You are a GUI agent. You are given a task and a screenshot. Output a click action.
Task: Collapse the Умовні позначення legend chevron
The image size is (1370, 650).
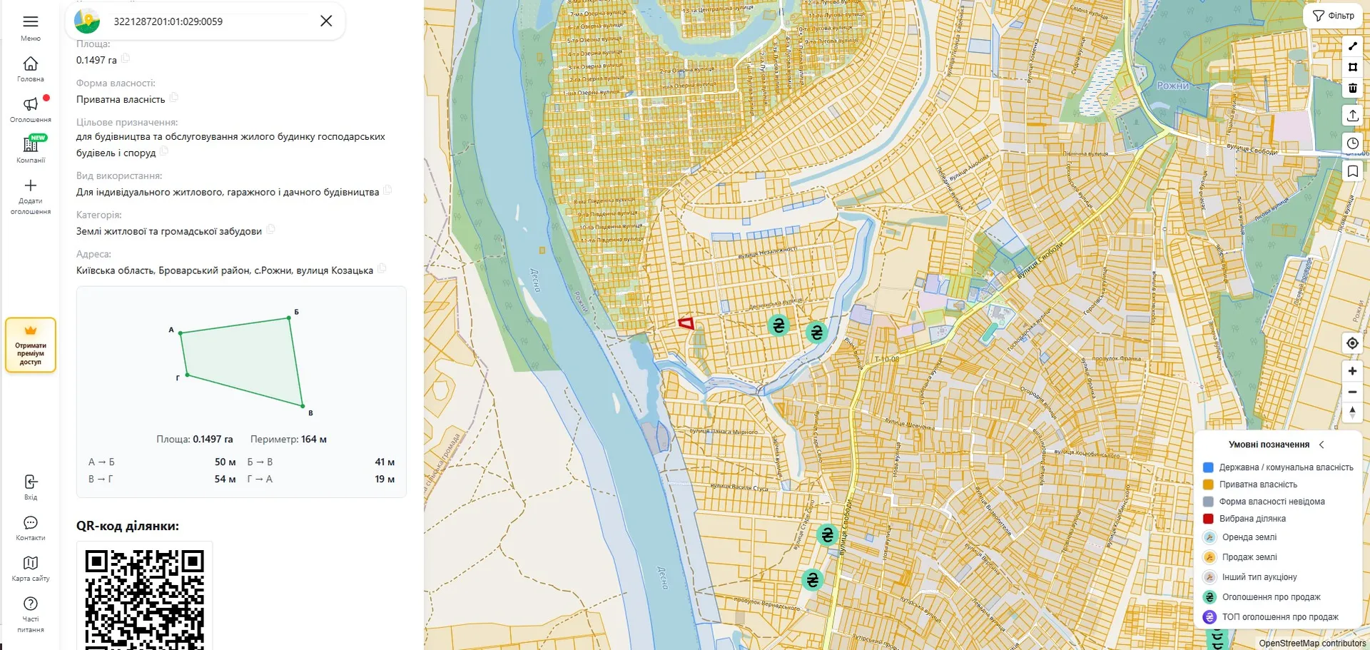coord(1321,445)
